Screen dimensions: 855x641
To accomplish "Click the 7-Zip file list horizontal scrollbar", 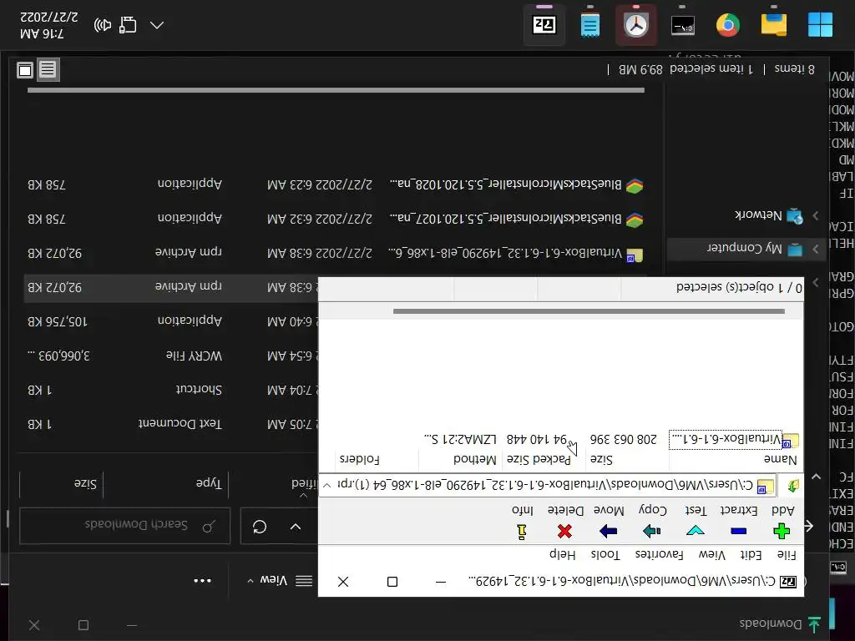I will coord(589,311).
